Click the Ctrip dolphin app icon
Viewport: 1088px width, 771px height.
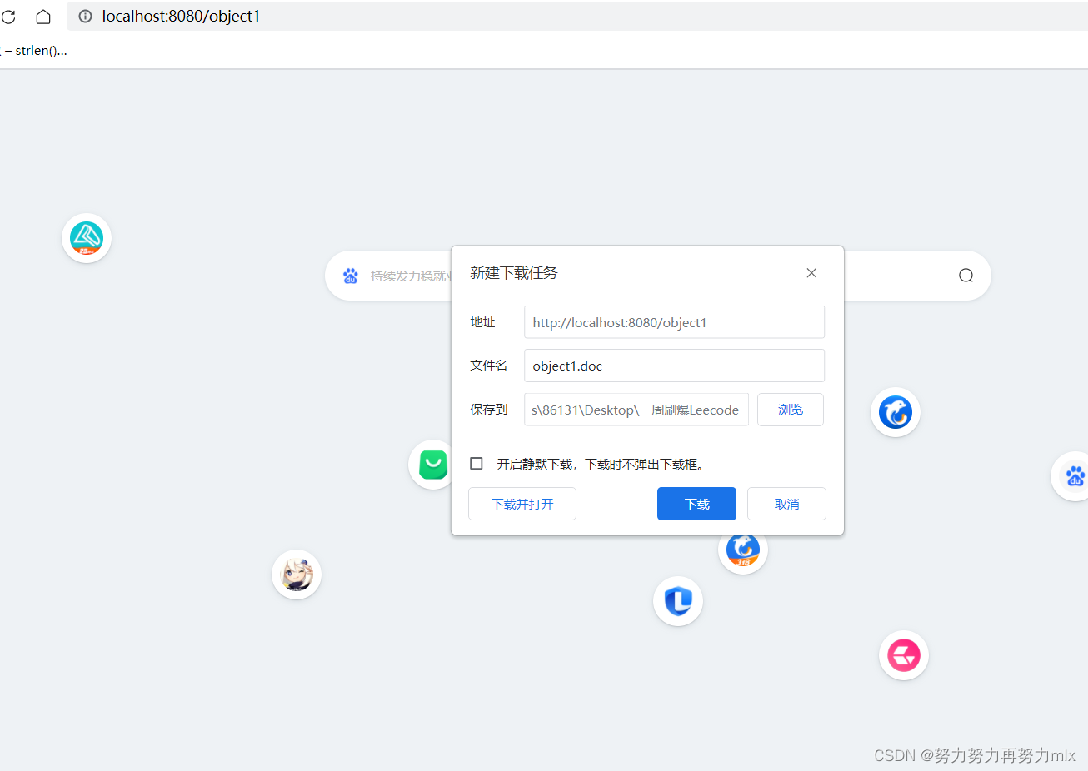point(895,411)
